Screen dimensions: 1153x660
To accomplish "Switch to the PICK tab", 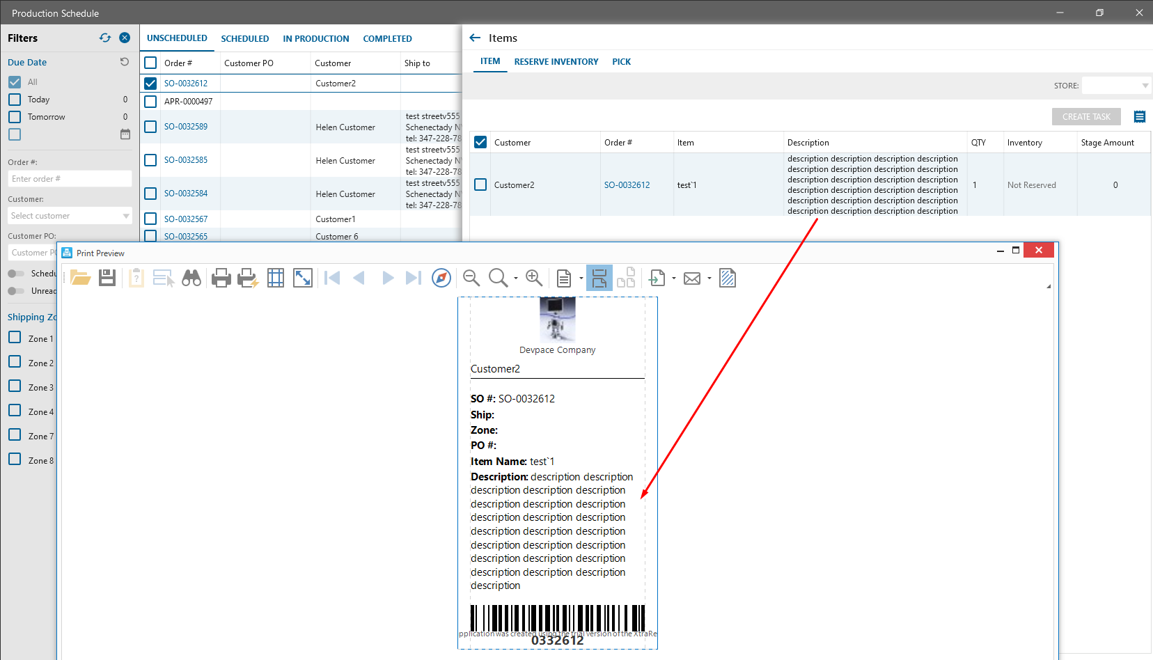I will 622,62.
